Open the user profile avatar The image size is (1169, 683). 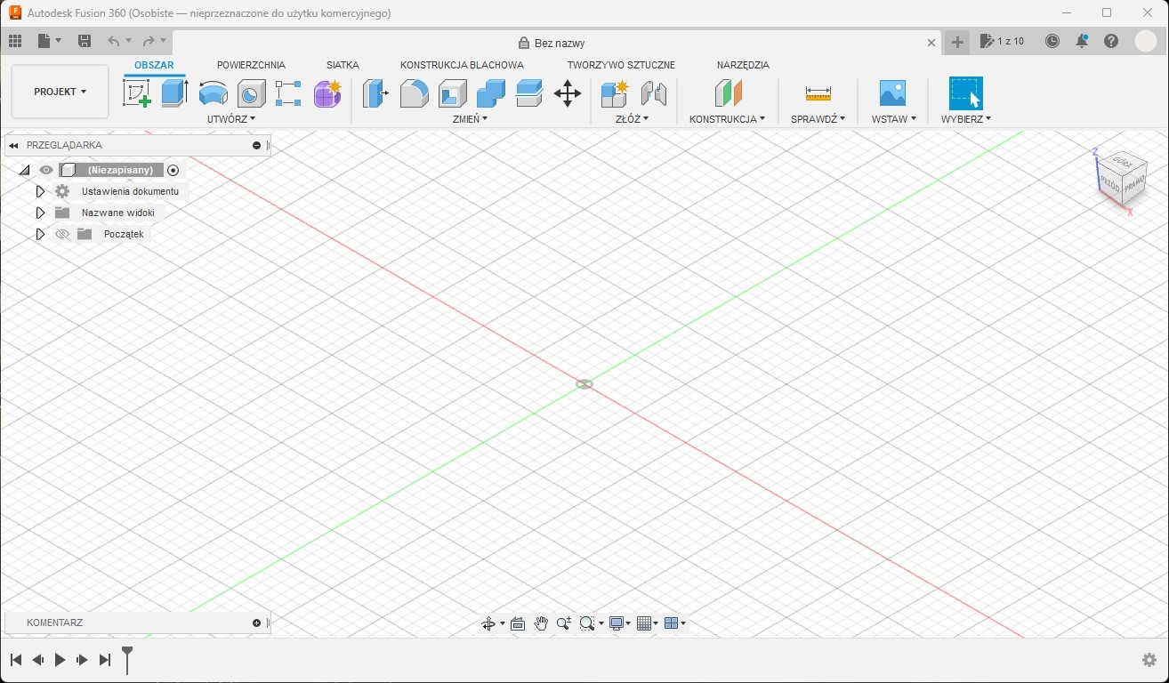1146,41
